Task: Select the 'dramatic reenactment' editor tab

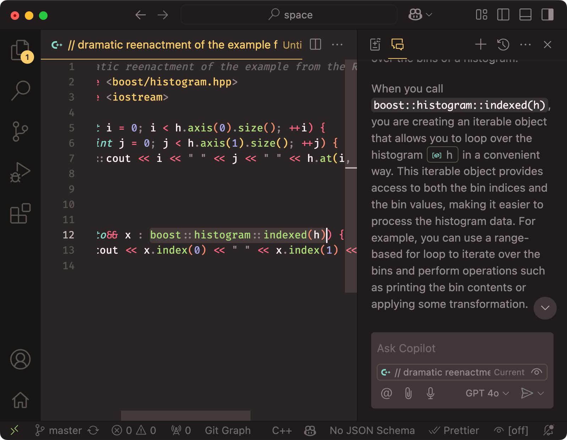Action: coord(172,45)
